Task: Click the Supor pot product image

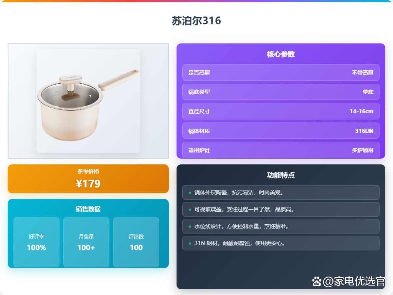Action: tap(88, 101)
